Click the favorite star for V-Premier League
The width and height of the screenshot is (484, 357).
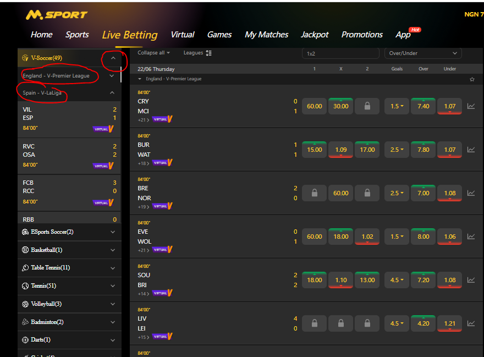pos(472,79)
